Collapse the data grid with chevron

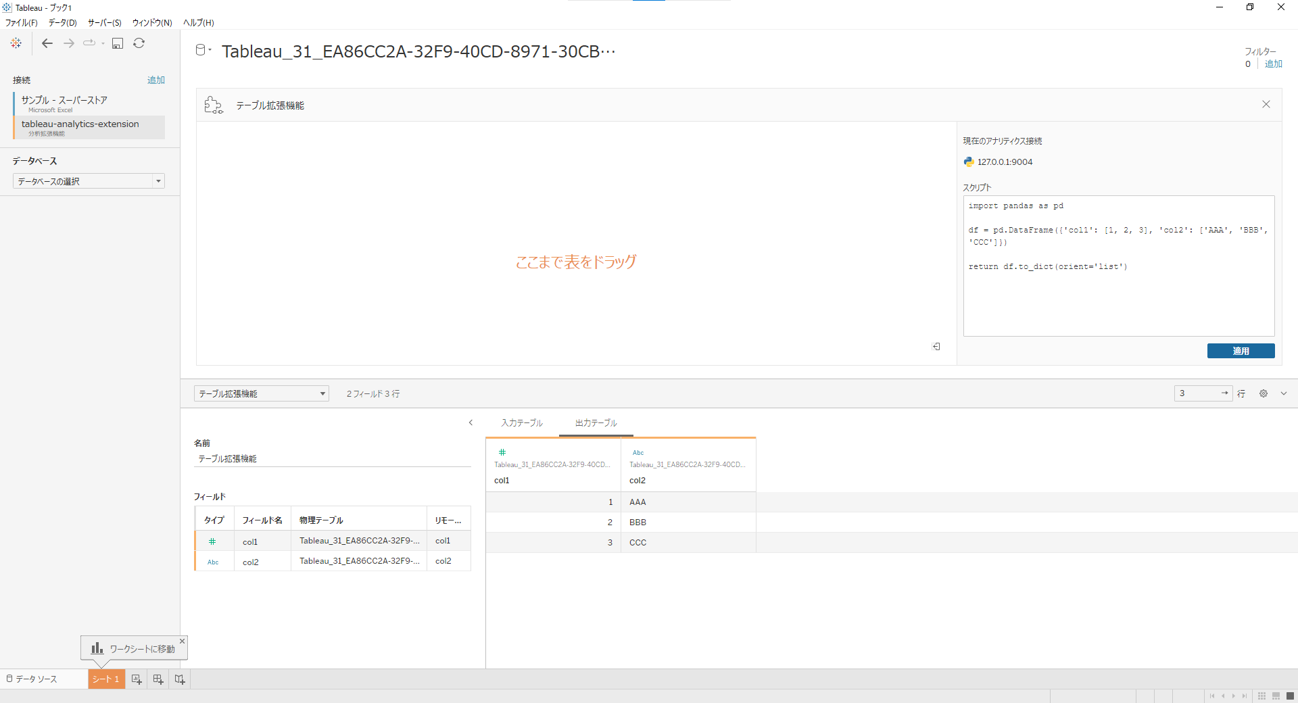coord(1284,393)
